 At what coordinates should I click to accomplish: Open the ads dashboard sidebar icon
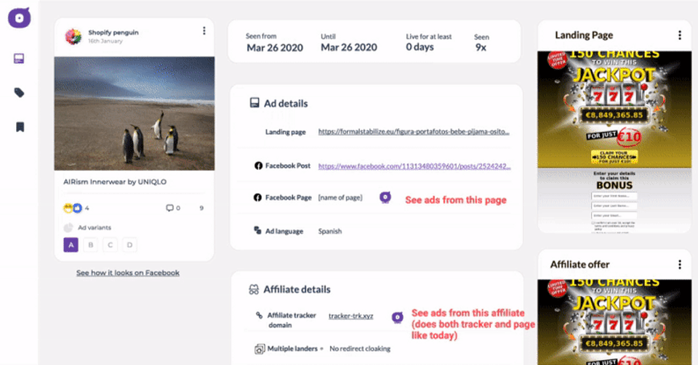pyautogui.click(x=19, y=59)
